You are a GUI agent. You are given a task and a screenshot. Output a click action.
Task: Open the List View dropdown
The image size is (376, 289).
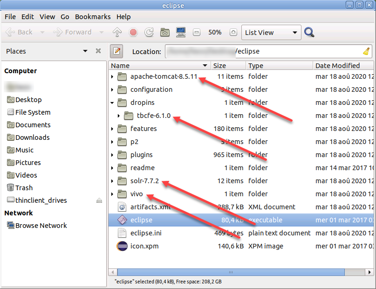point(271,32)
